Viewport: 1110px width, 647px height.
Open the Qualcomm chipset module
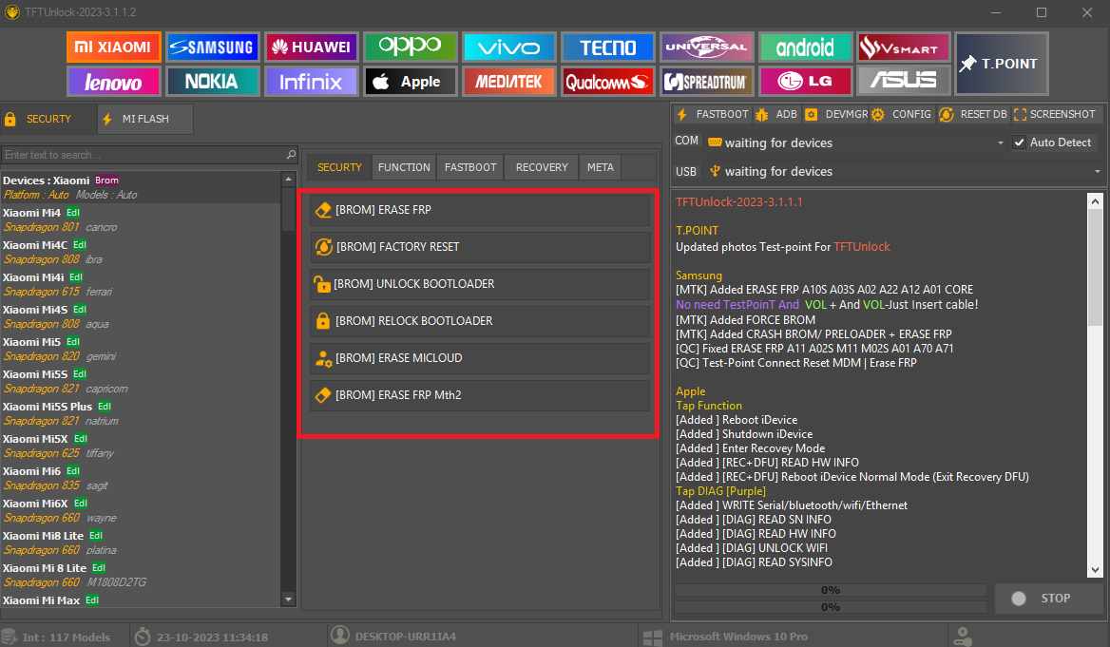[607, 82]
